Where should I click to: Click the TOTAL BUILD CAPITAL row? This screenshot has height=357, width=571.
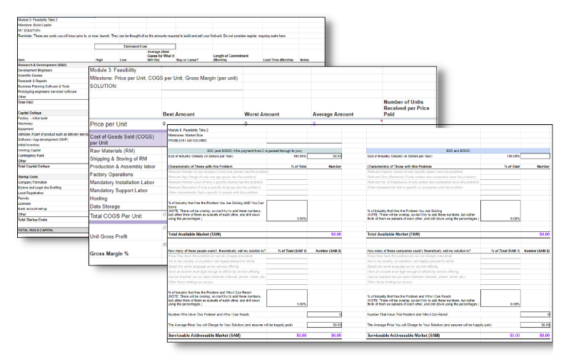click(x=53, y=230)
